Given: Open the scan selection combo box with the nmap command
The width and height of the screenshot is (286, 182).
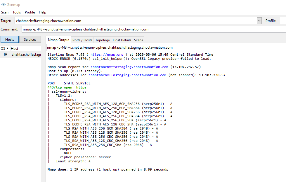Looking at the screenshot, I should (x=166, y=47).
